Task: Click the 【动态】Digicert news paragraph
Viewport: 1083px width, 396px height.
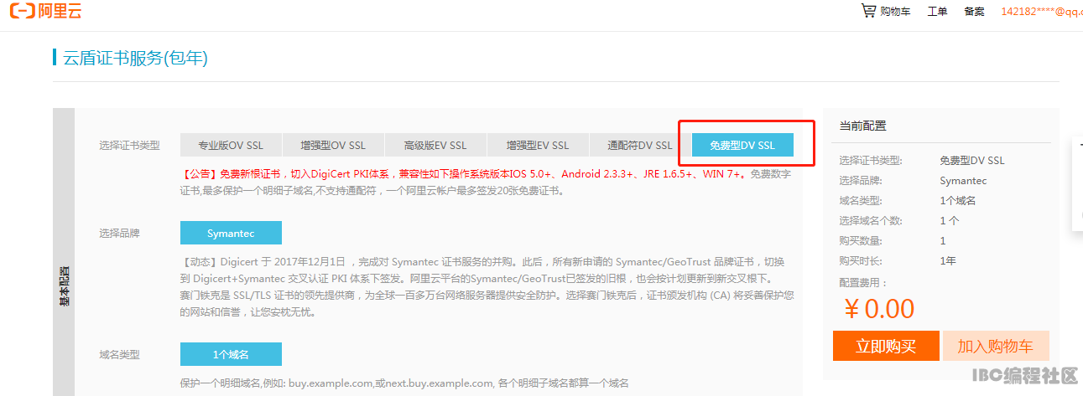Action: [x=487, y=286]
